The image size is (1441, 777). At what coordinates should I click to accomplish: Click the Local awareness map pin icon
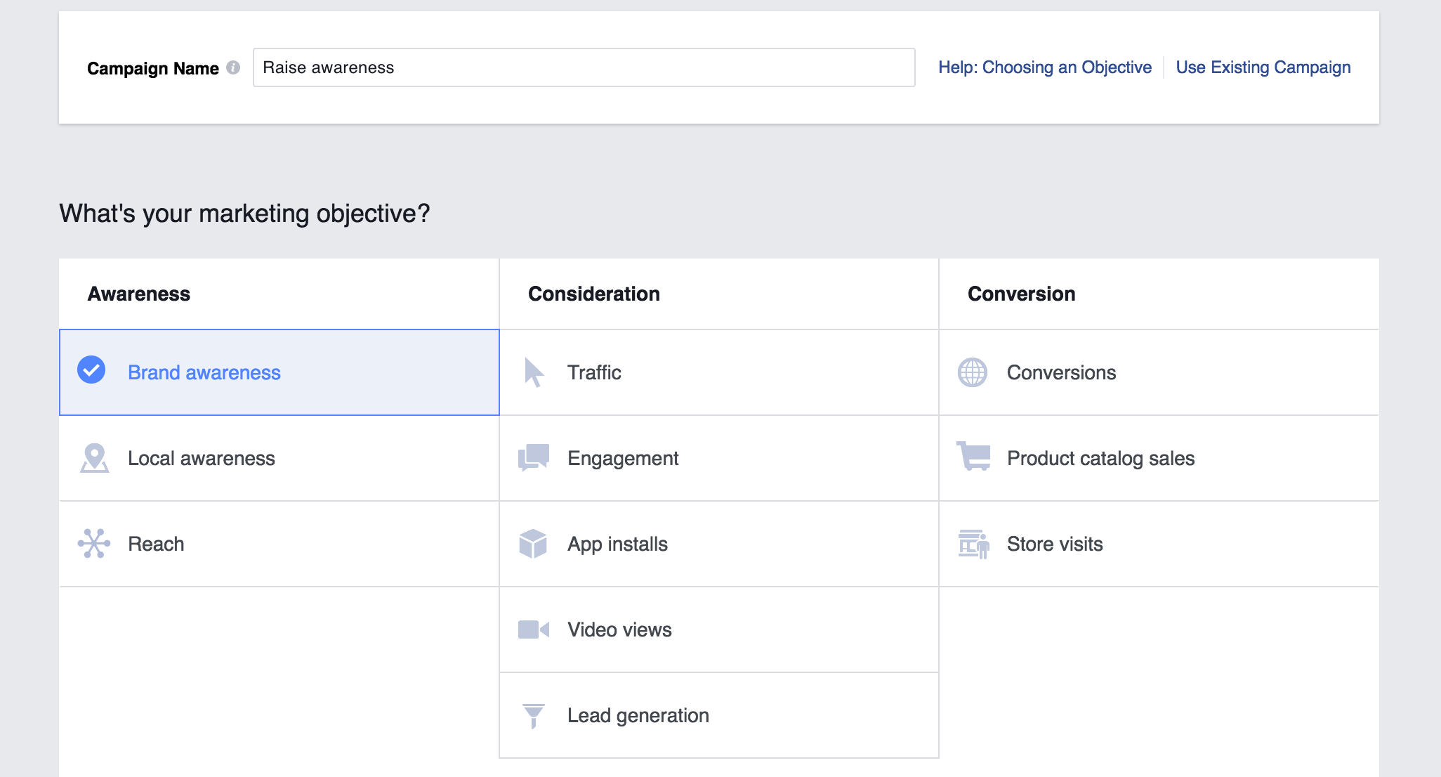click(x=94, y=458)
